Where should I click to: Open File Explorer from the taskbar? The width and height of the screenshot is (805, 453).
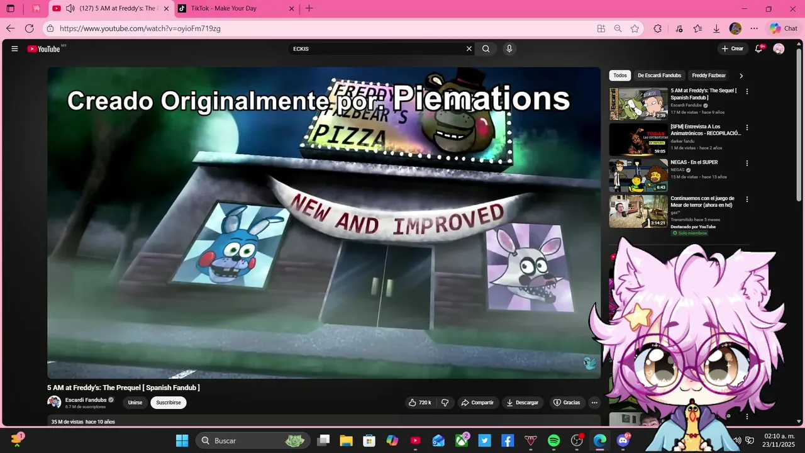pyautogui.click(x=346, y=440)
